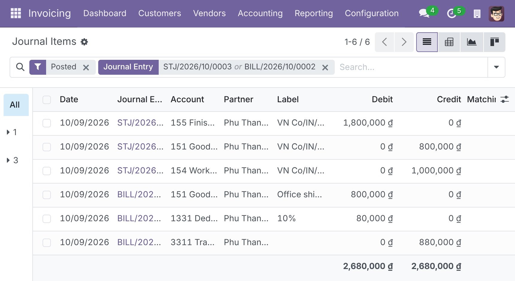Open the Reporting menu
This screenshot has width=515, height=281.
(x=313, y=13)
